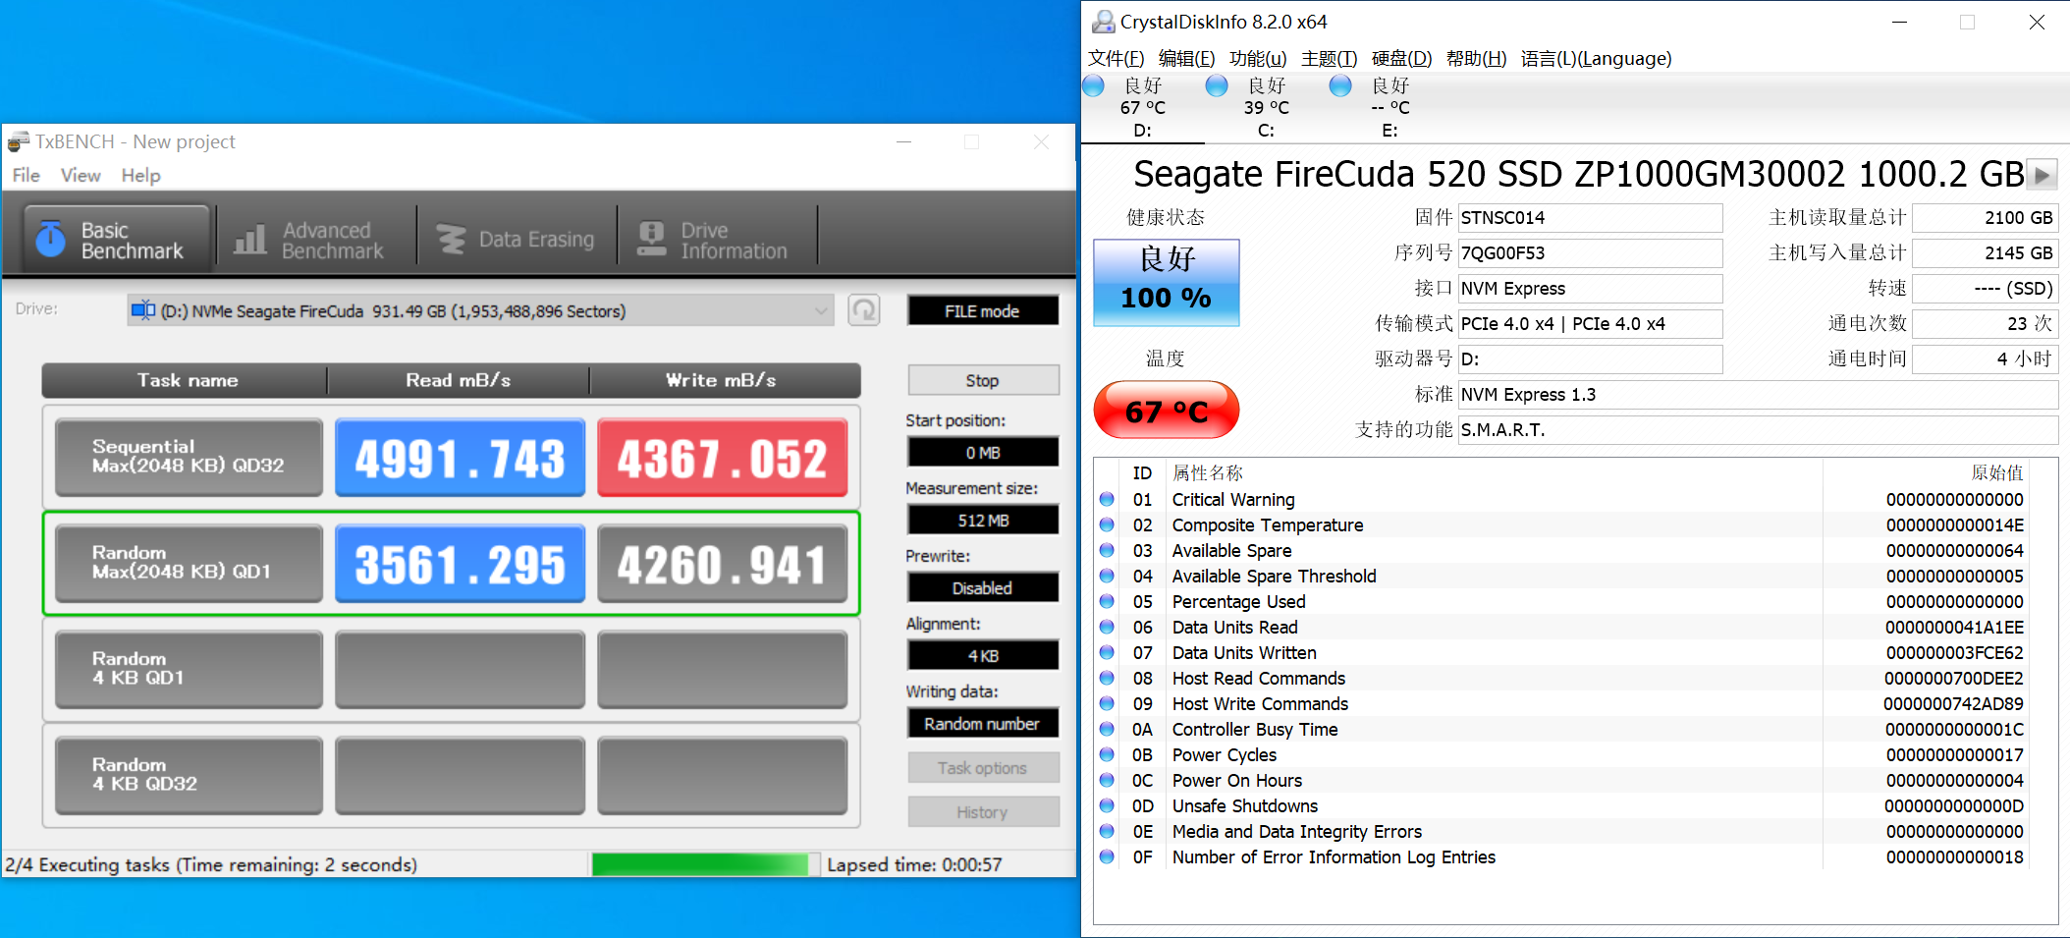The width and height of the screenshot is (2070, 938).
Task: Open TxBENCH View menu
Action: [x=81, y=175]
